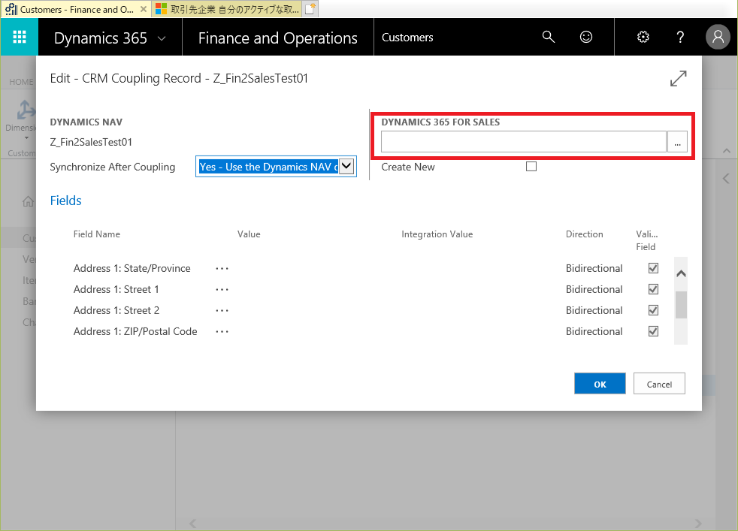The height and width of the screenshot is (531, 738).
Task: Click the Integration Value column header
Action: (x=437, y=234)
